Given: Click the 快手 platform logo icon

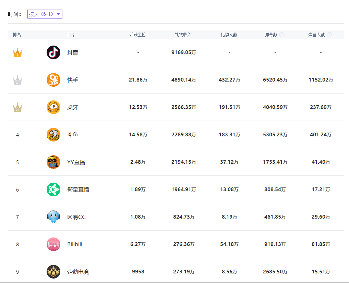Looking at the screenshot, I should (x=53, y=80).
